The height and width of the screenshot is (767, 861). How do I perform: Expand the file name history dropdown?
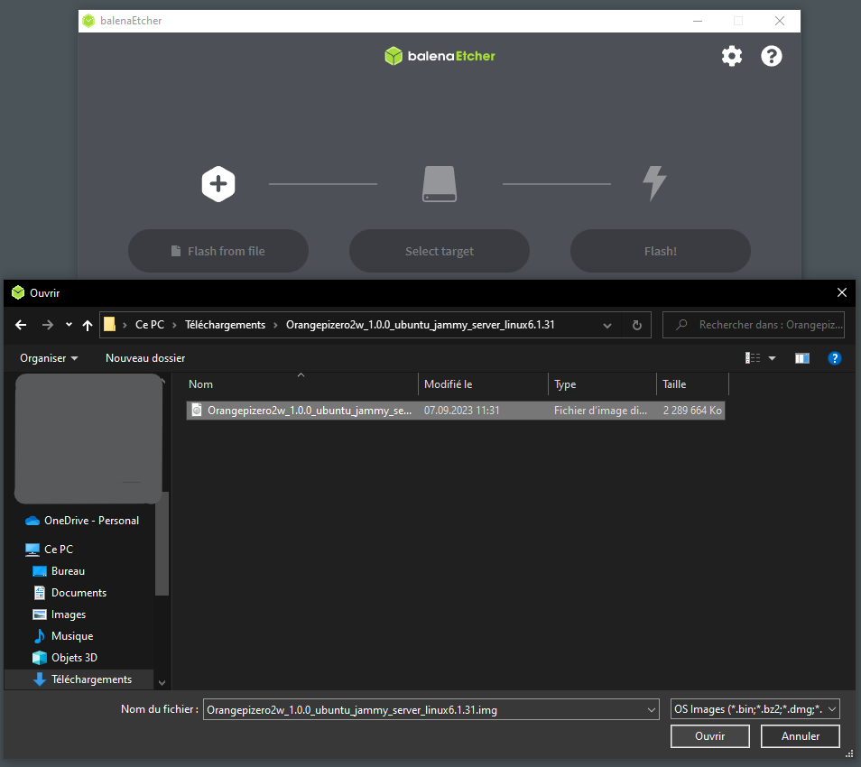click(x=652, y=709)
